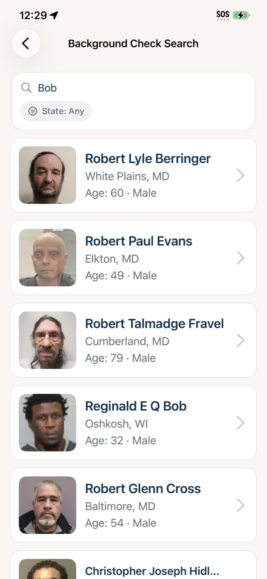Open the photo for the Baltimore, MD record

(x=47, y=505)
